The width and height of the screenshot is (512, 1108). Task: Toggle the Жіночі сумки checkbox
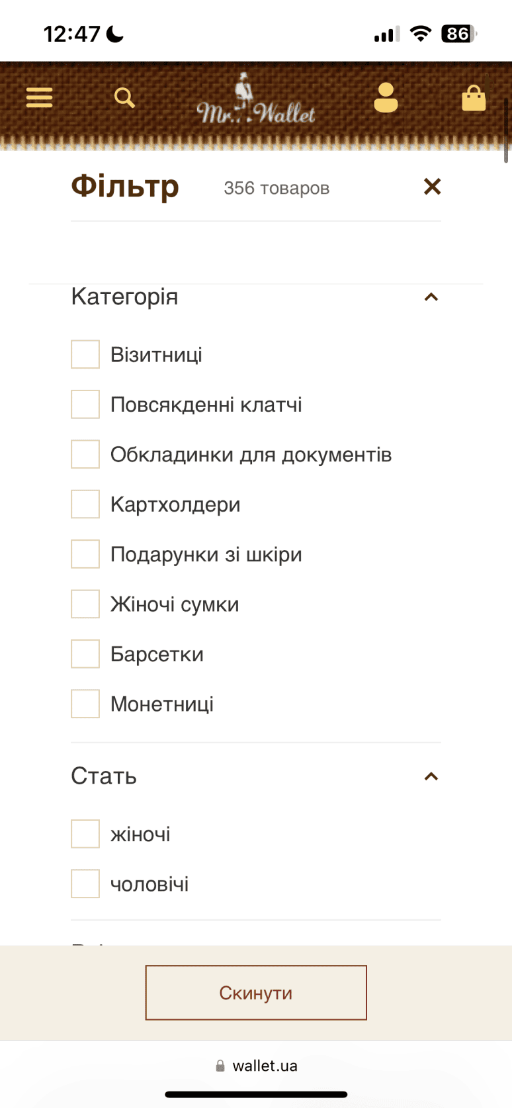(85, 604)
